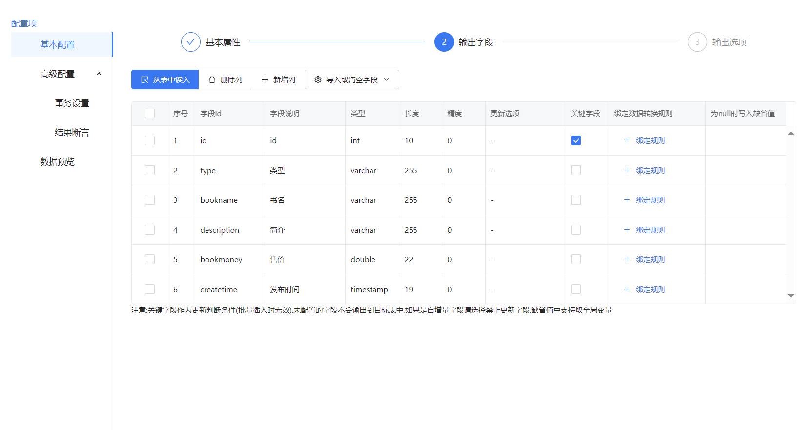Click the completed checkmark step circle for 基本属性
The width and height of the screenshot is (805, 430).
(x=191, y=42)
